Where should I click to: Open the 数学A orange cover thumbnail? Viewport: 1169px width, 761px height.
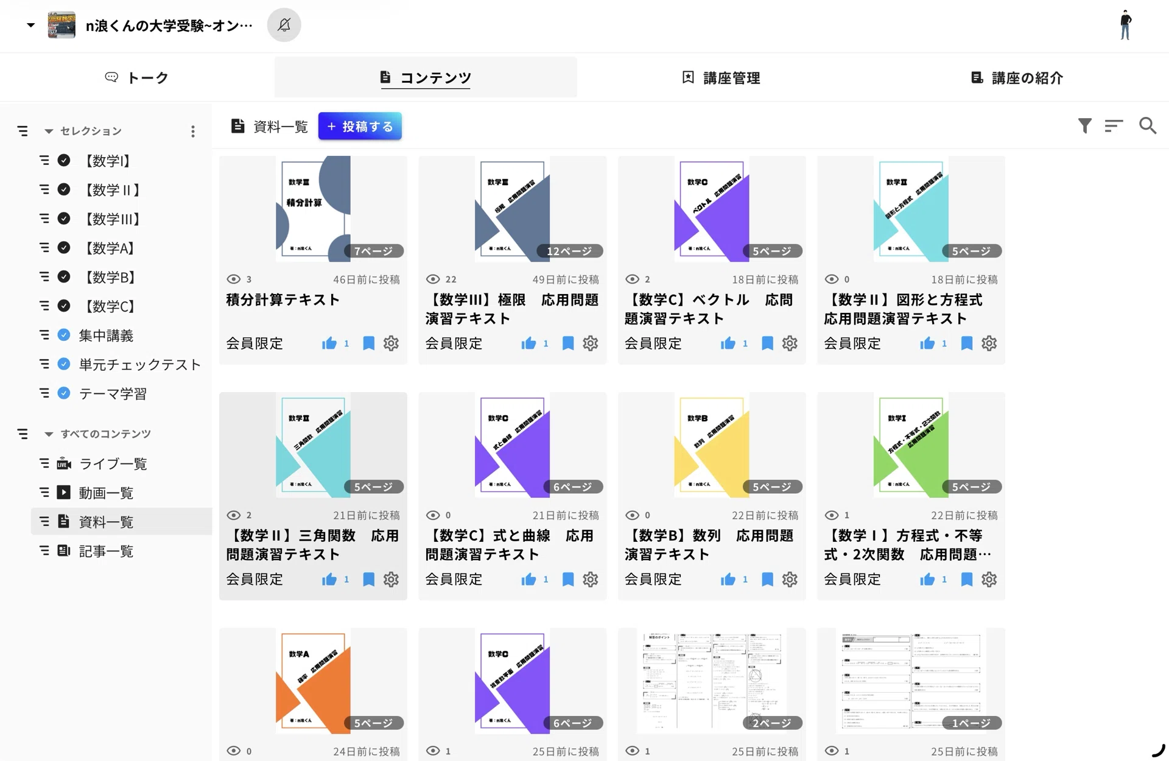pos(313,681)
